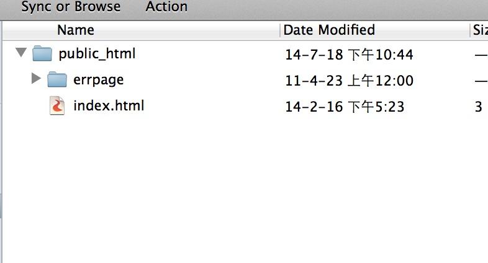Expand the errpage folder disclosure triangle

coord(36,78)
